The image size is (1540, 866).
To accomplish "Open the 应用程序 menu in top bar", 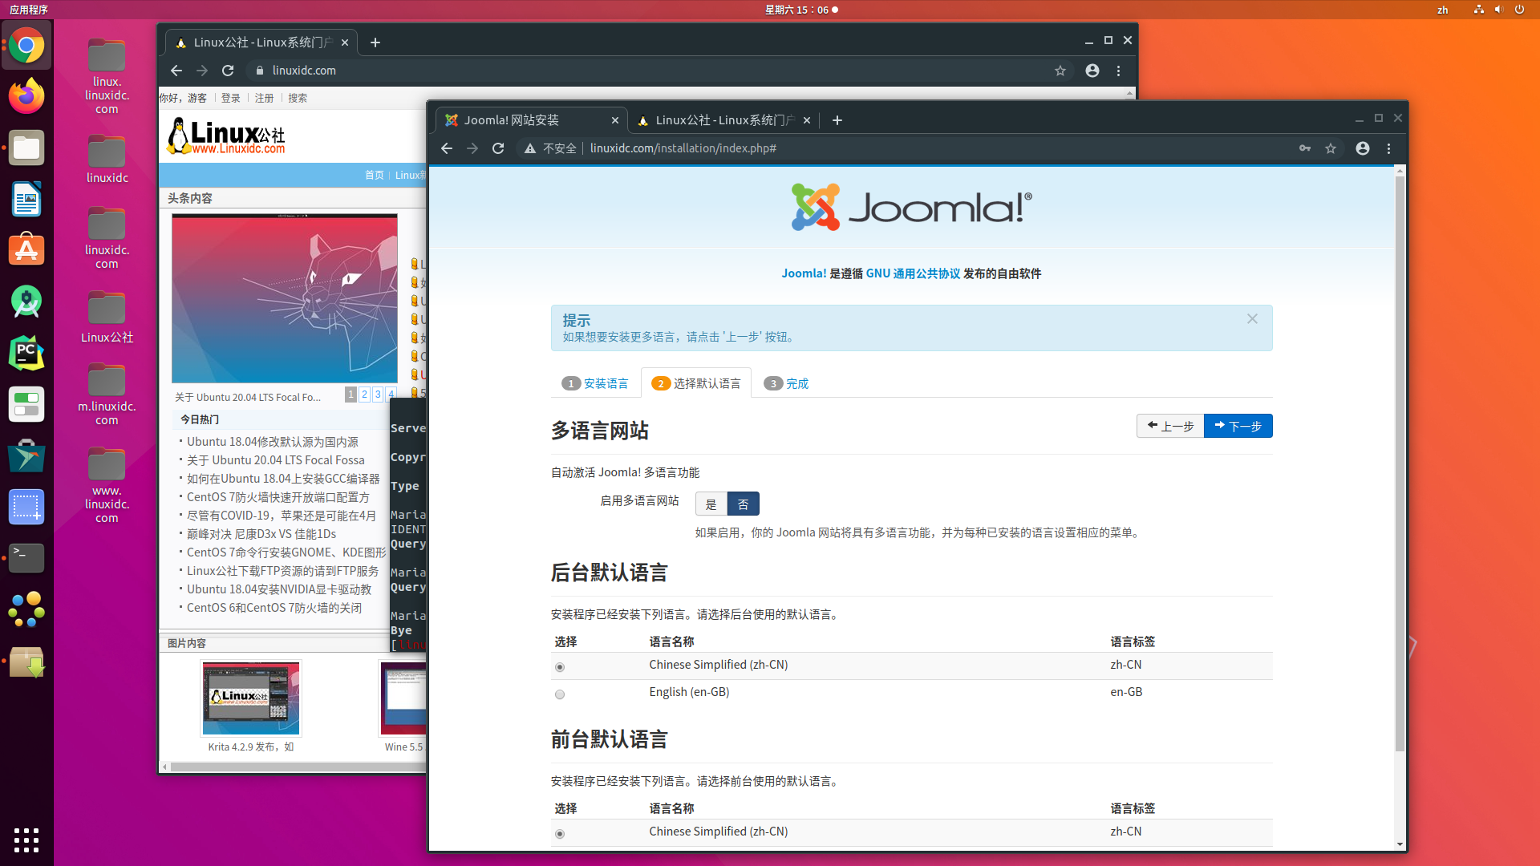I will [x=29, y=10].
